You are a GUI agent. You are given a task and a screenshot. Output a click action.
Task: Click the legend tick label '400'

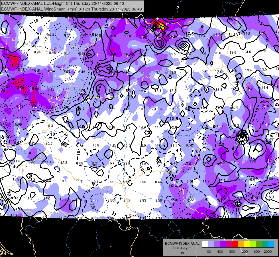220,252
